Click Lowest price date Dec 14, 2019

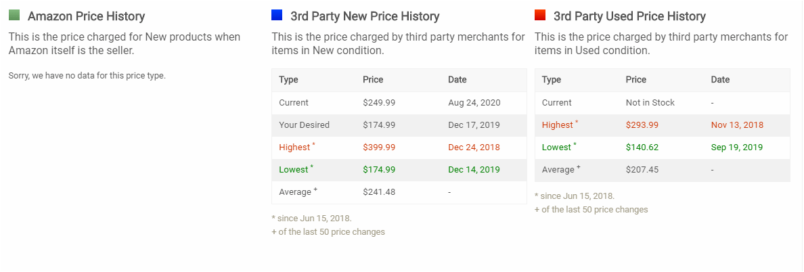click(474, 170)
